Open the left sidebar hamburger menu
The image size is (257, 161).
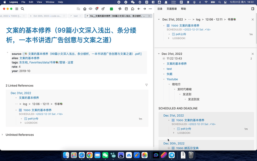pos(17,9)
